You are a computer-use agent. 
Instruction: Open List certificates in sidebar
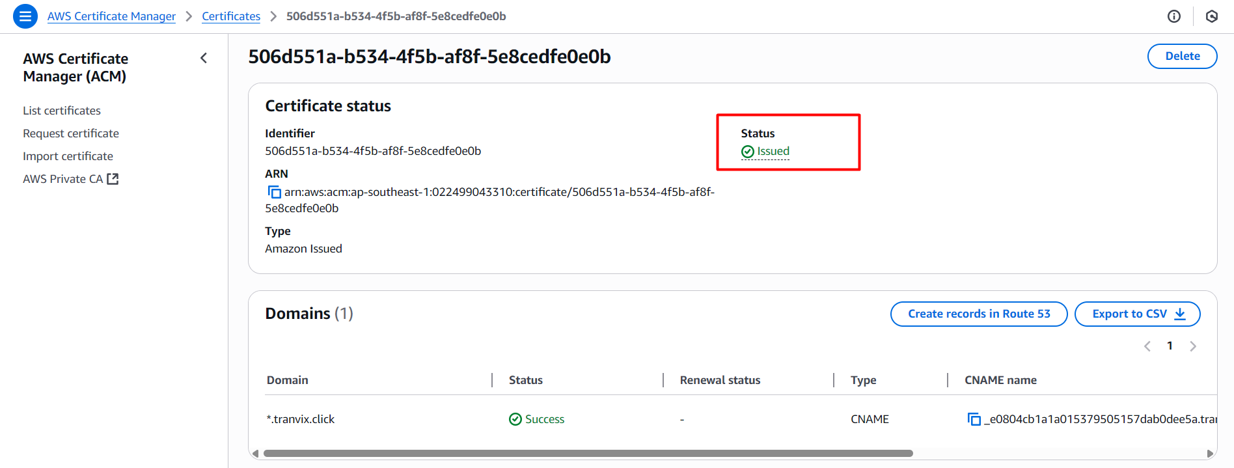click(x=62, y=111)
